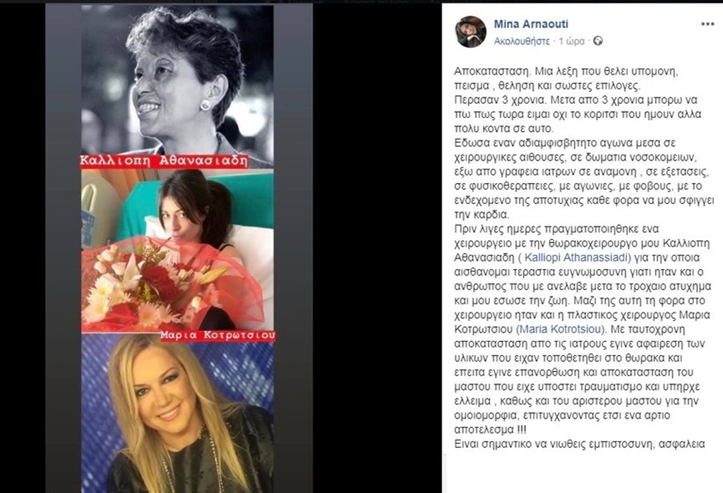Open Mina Arnaouti's profile picture avatar
Image resolution: width=723 pixels, height=493 pixels.
tap(471, 32)
